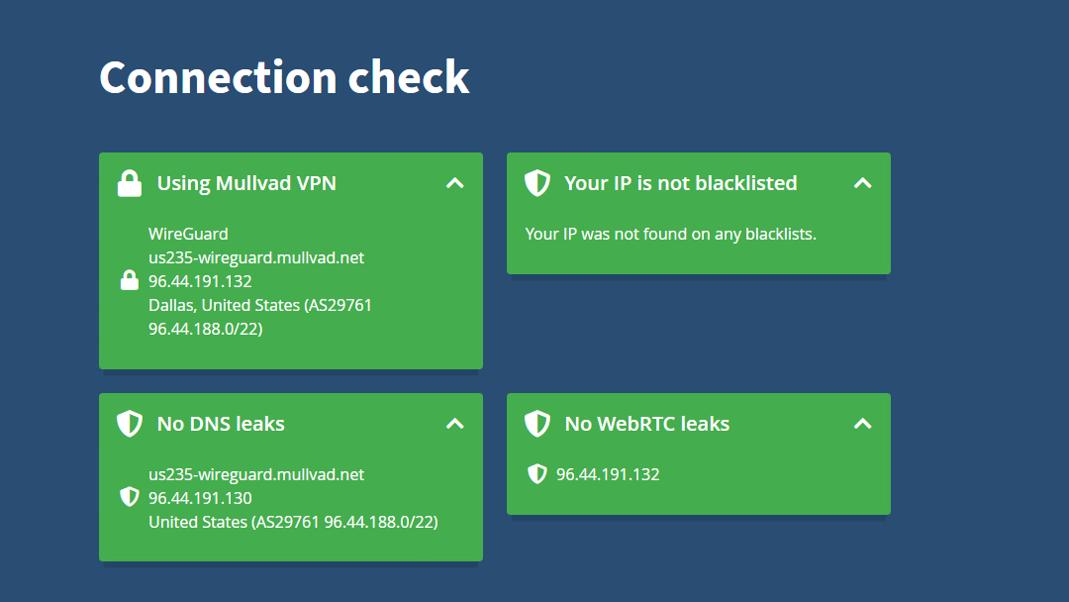Screen dimensions: 1069x602
Task: Click the shield icon beside No WebRTC leaks
Action: tap(537, 424)
